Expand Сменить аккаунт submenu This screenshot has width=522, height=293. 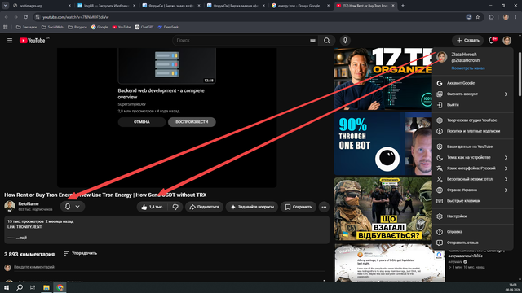(473, 94)
